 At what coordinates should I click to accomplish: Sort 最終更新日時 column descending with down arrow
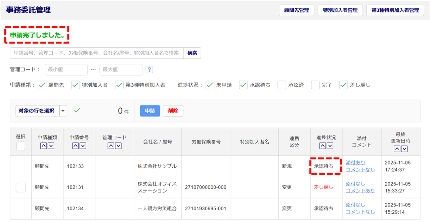pyautogui.click(x=404, y=149)
